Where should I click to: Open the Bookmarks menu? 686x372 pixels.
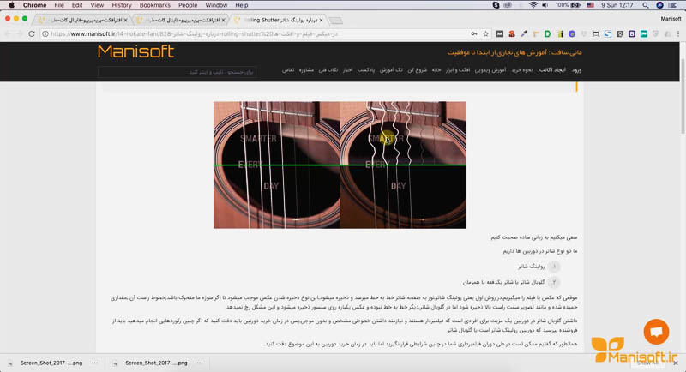[155, 5]
